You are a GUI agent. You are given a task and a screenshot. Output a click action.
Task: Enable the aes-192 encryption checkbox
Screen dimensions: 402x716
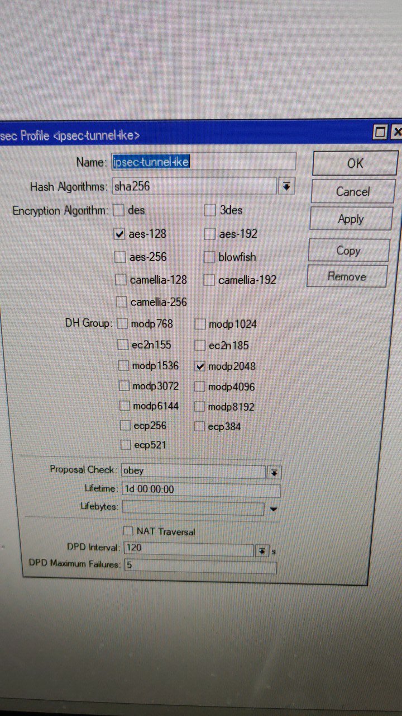(210, 234)
